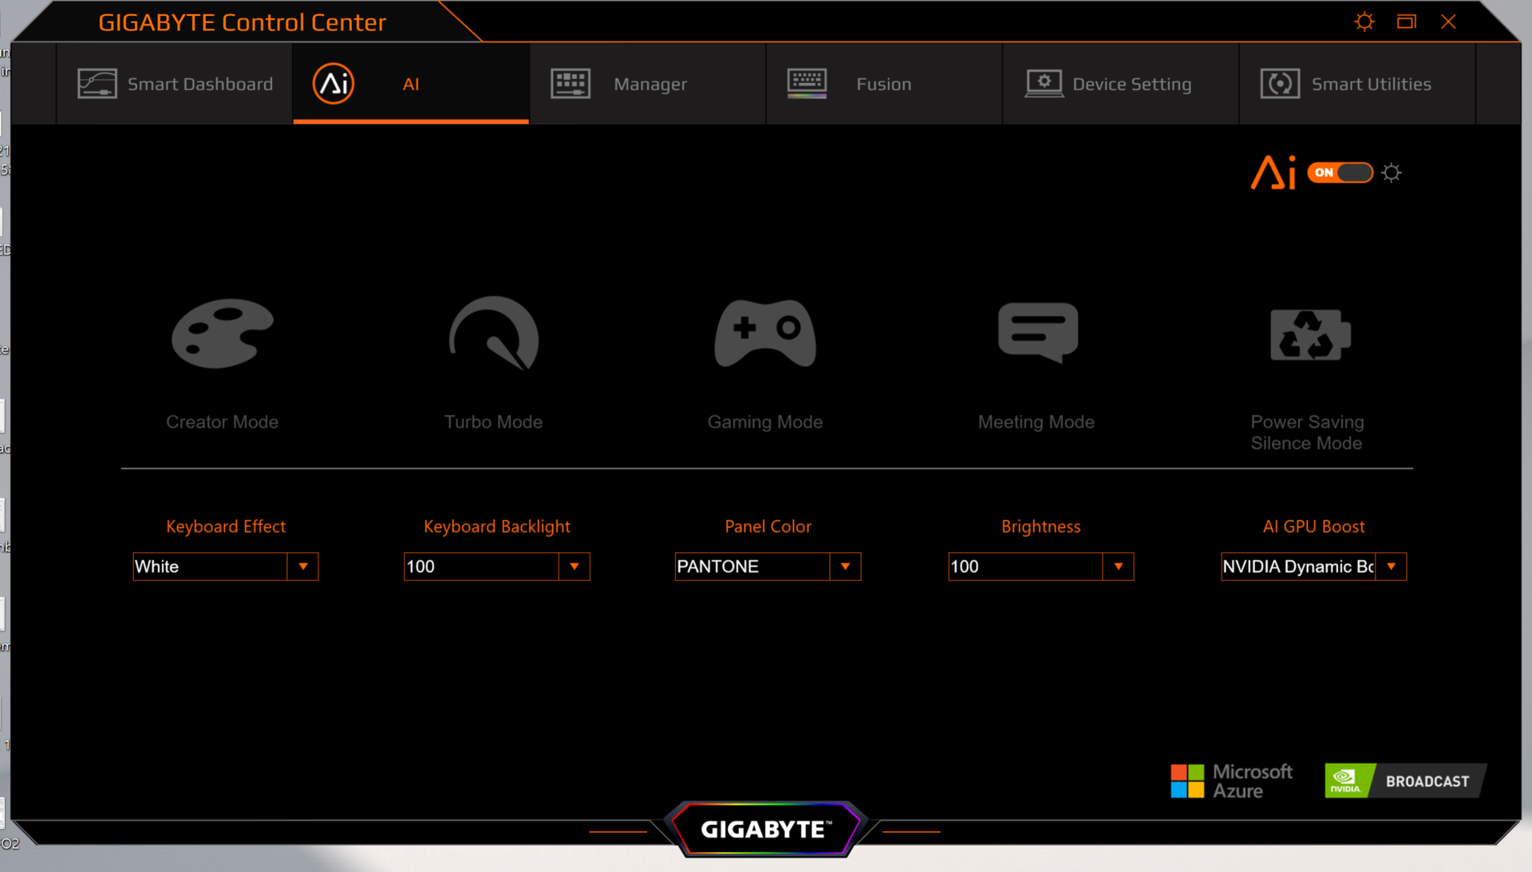
Task: Enable Power Saving Silence Mode battery icon
Action: click(x=1309, y=334)
